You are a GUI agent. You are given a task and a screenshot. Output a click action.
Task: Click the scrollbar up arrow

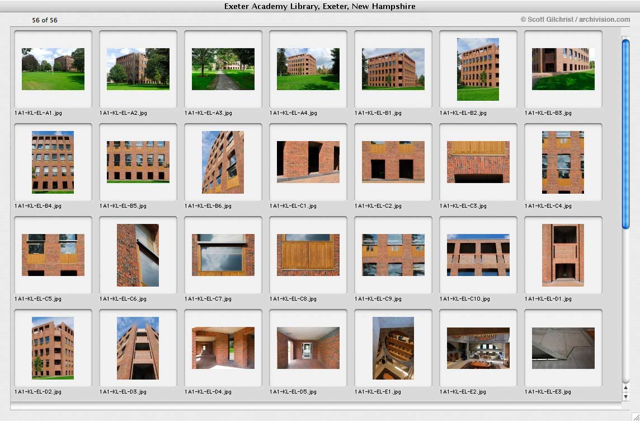[x=625, y=387]
